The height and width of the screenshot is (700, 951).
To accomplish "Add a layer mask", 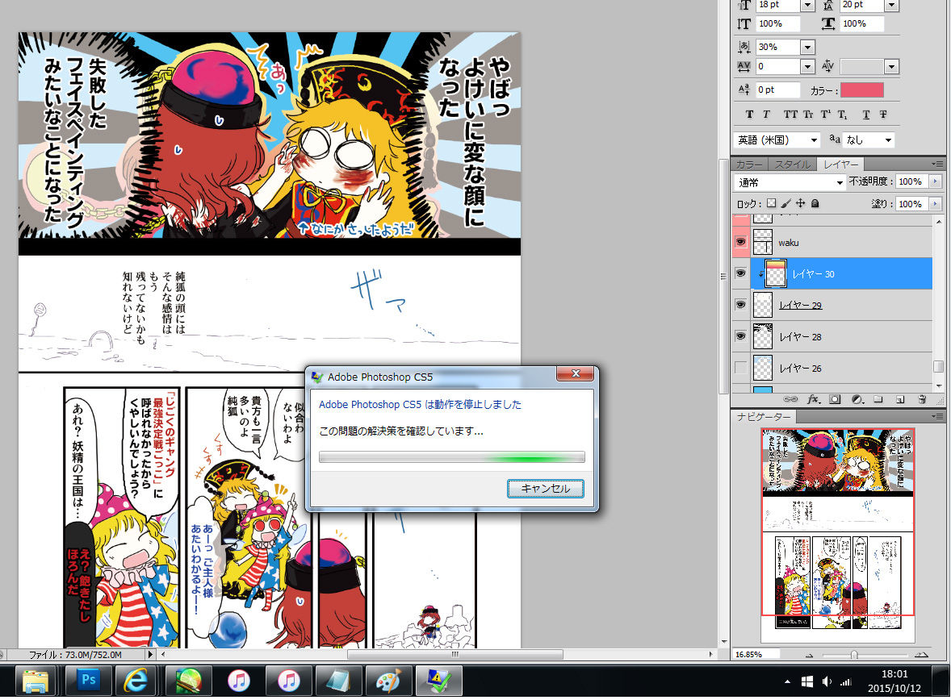I will point(836,399).
